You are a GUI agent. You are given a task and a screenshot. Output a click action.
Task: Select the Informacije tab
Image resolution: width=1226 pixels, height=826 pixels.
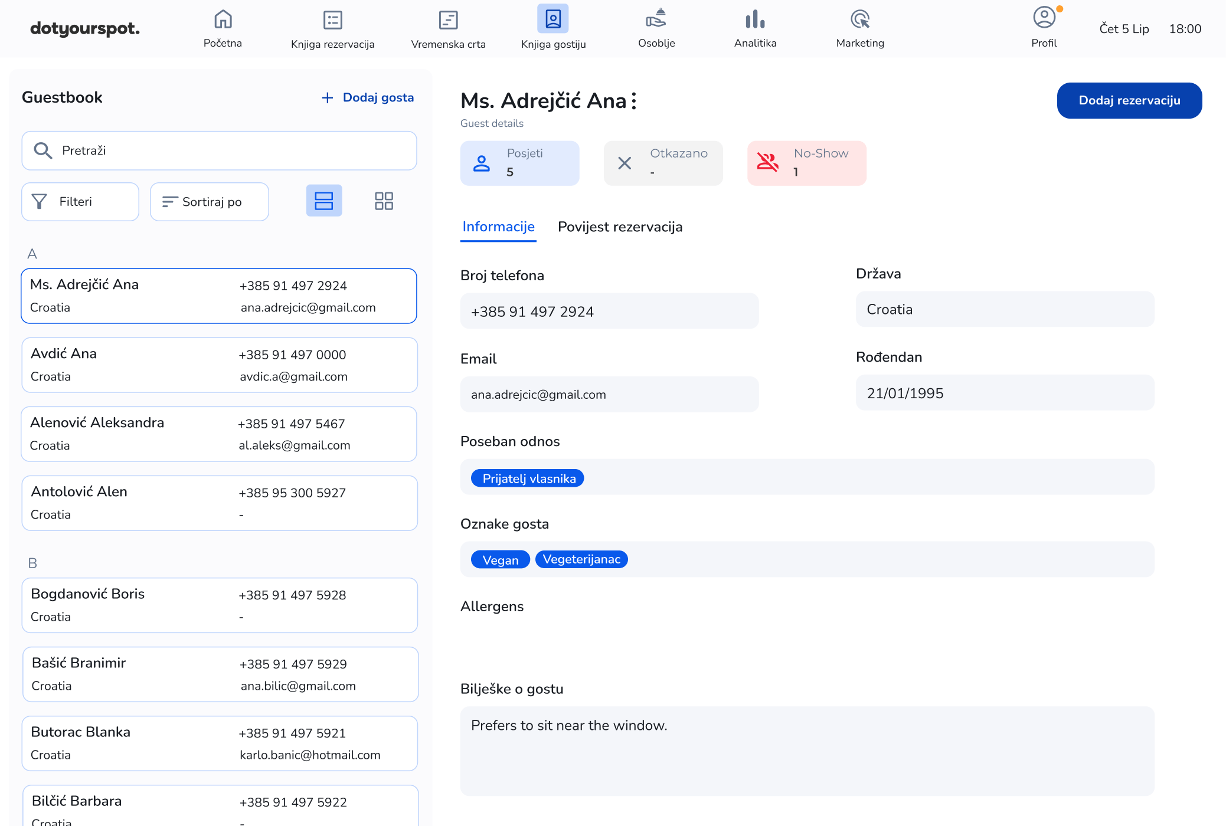pos(498,227)
